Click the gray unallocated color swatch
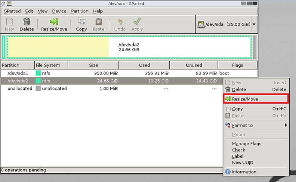The width and height of the screenshot is (296, 182). click(x=38, y=88)
